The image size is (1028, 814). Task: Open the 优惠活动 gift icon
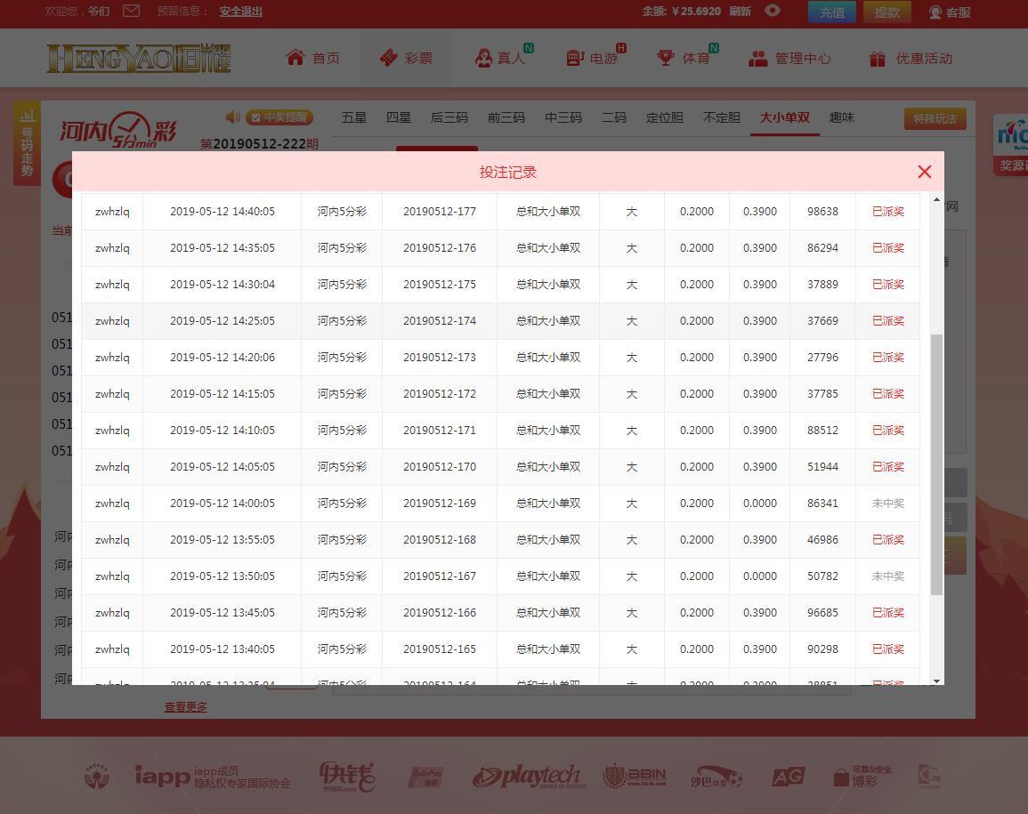point(878,59)
